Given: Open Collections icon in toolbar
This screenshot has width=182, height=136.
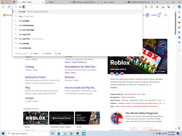Looking at the screenshot, I should pyautogui.click(x=157, y=7).
